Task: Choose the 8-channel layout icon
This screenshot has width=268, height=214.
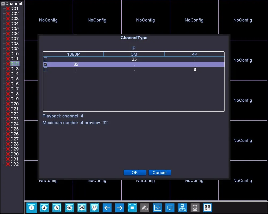Action: 57,208
